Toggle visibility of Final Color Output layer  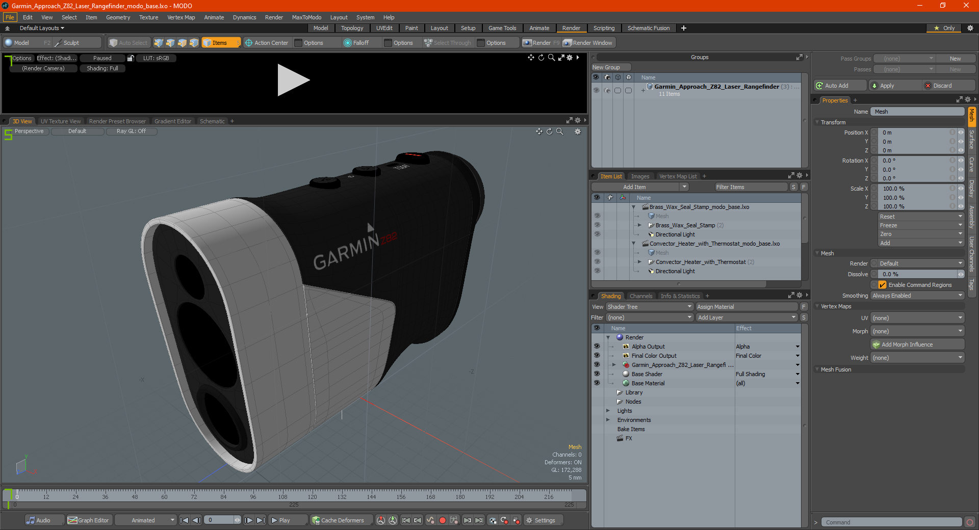tap(597, 356)
